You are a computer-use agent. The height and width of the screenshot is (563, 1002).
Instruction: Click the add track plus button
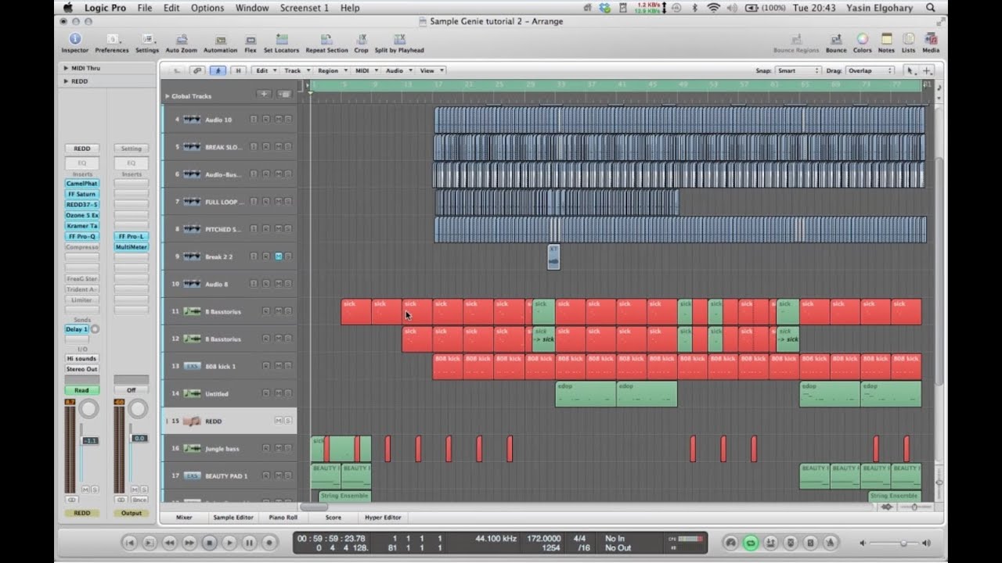click(265, 95)
